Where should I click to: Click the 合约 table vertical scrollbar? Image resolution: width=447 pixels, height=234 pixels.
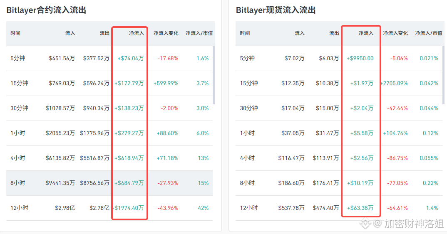[214, 75]
